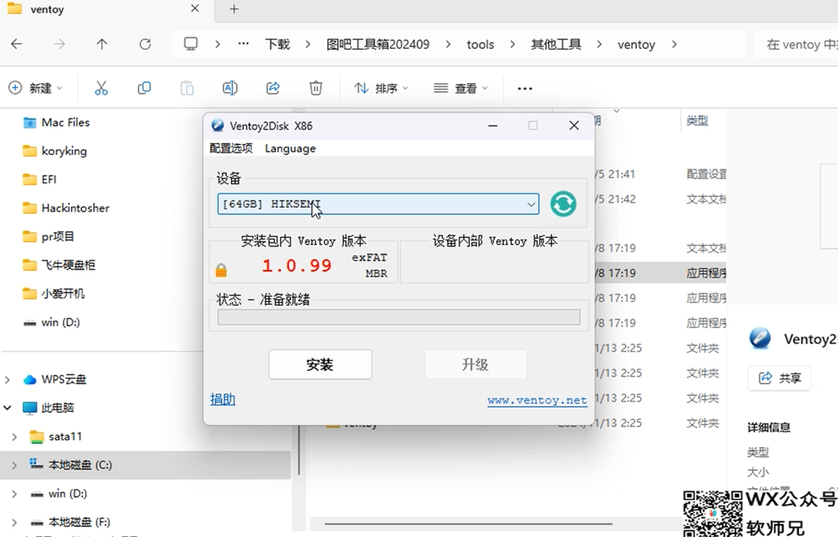Screen dimensions: 838x537
Task: Click the breadcrumb ellipsis for hidden path
Action: click(243, 43)
